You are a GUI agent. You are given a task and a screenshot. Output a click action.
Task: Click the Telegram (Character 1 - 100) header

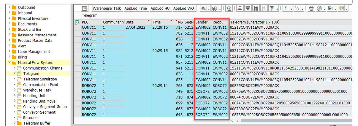click(x=290, y=22)
